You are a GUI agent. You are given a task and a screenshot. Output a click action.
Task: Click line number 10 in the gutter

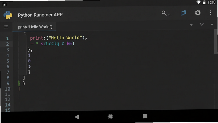(x=8, y=89)
